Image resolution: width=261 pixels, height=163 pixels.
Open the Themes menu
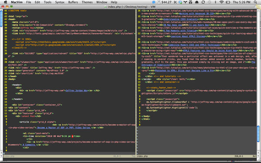click(87, 2)
